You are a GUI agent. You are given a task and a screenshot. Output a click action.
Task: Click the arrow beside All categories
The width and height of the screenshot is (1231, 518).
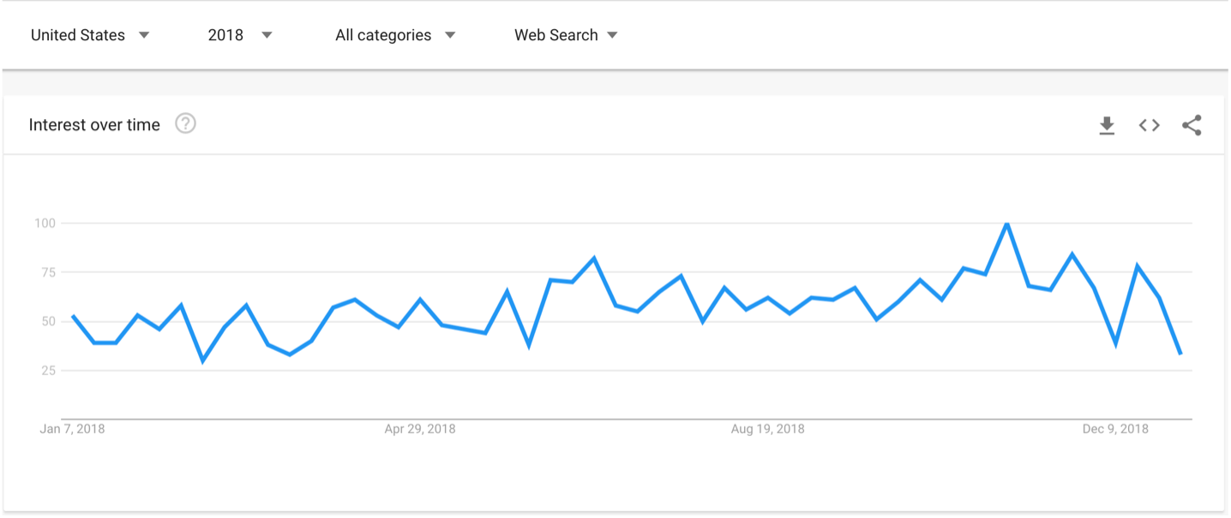(x=450, y=35)
